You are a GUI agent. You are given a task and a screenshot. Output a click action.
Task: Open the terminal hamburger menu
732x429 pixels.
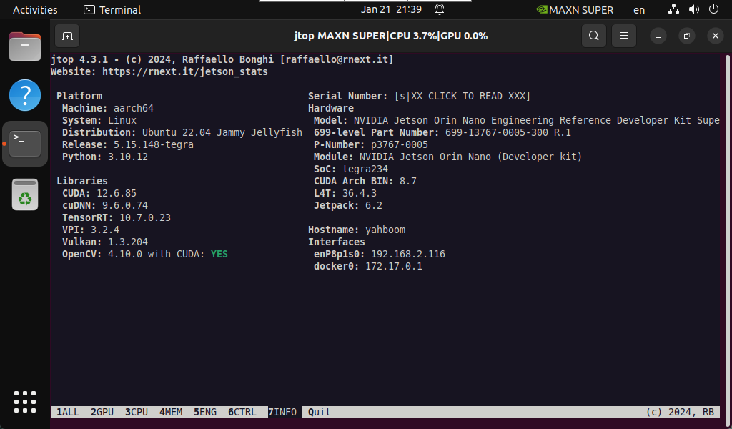tap(624, 36)
